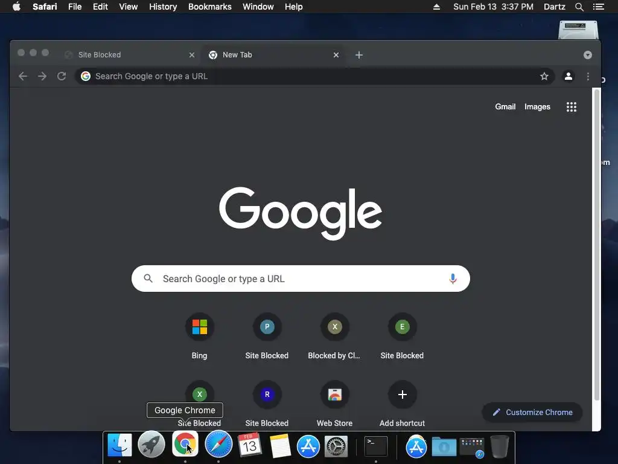Click the forward navigation arrow
This screenshot has height=464, width=618.
click(42, 76)
